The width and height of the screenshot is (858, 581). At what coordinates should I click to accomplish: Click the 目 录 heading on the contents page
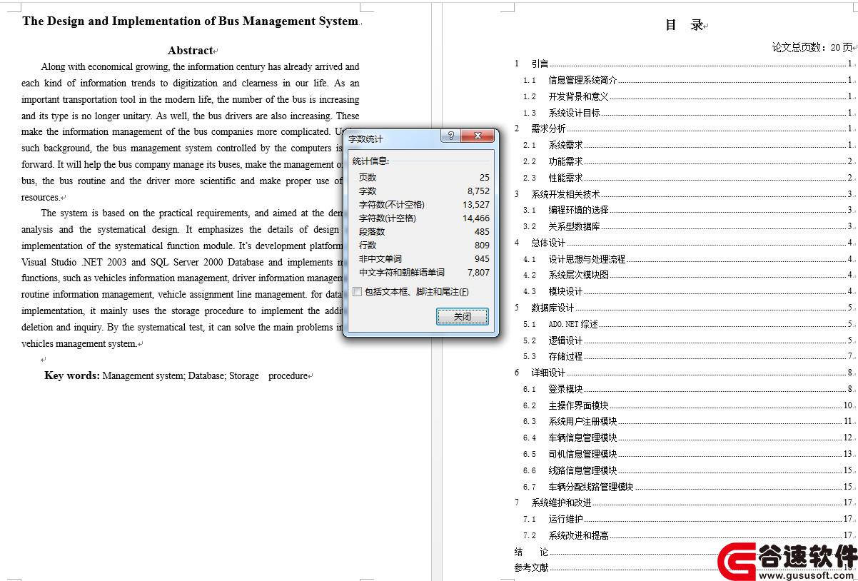pos(685,26)
